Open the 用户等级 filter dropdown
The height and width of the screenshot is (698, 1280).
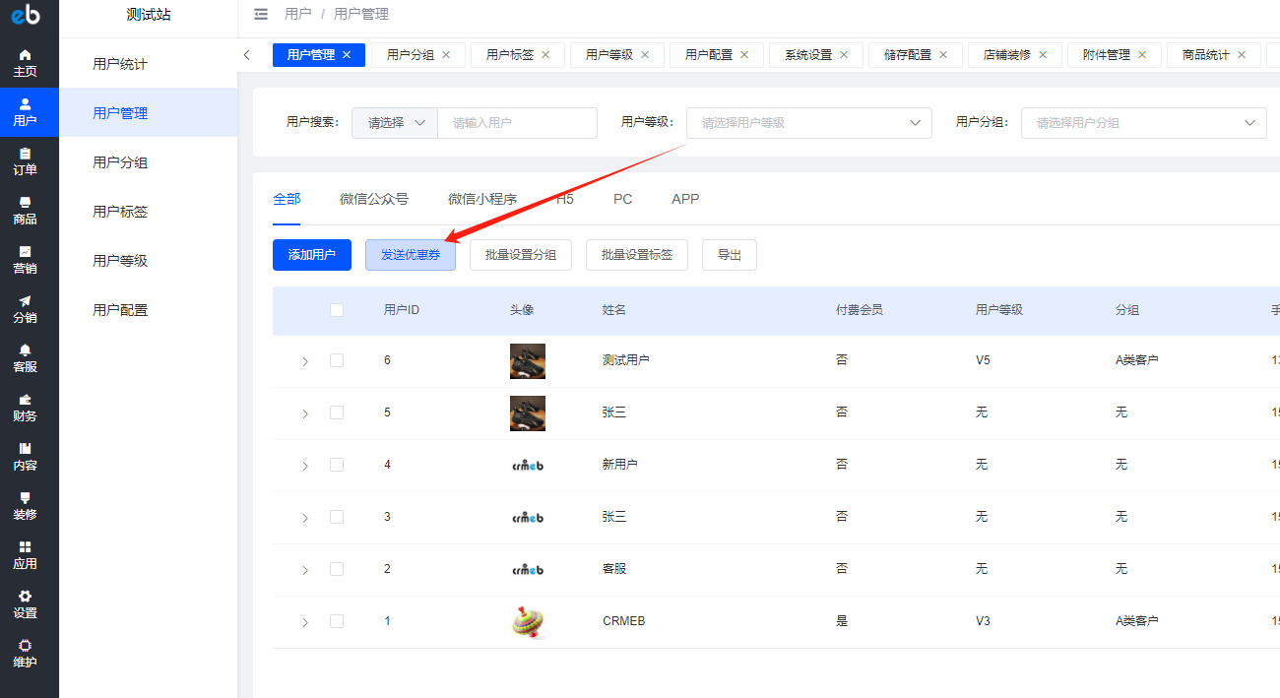(x=808, y=123)
